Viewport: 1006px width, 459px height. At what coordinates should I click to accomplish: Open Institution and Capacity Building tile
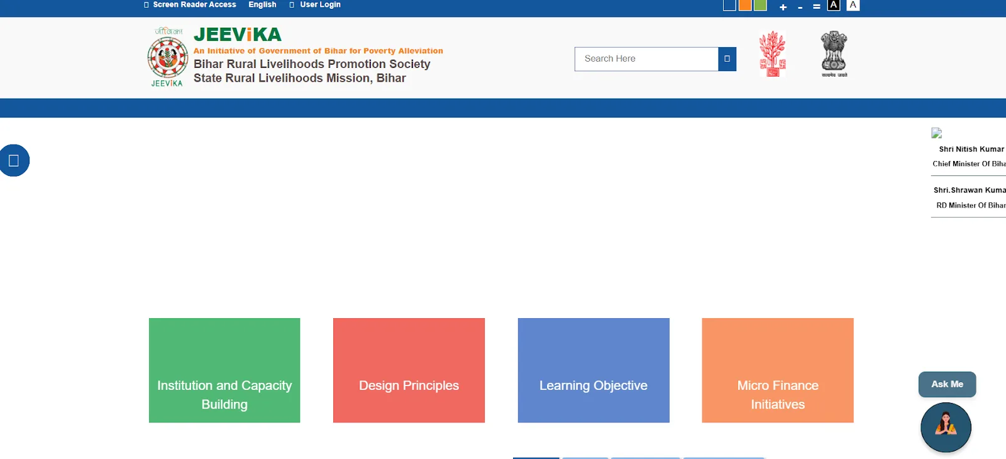pyautogui.click(x=224, y=370)
